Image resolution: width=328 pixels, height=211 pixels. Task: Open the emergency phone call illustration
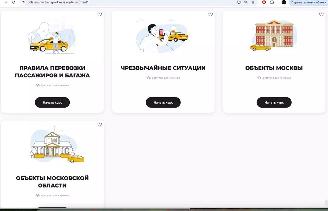pyautogui.click(x=162, y=35)
